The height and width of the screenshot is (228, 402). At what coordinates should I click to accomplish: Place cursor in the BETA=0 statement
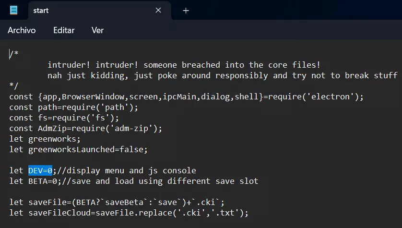click(40, 181)
